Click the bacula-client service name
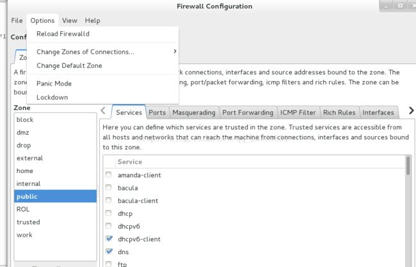416x267 pixels. pos(138,201)
